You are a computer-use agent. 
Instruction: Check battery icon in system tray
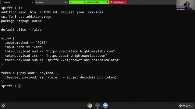click(x=187, y=106)
